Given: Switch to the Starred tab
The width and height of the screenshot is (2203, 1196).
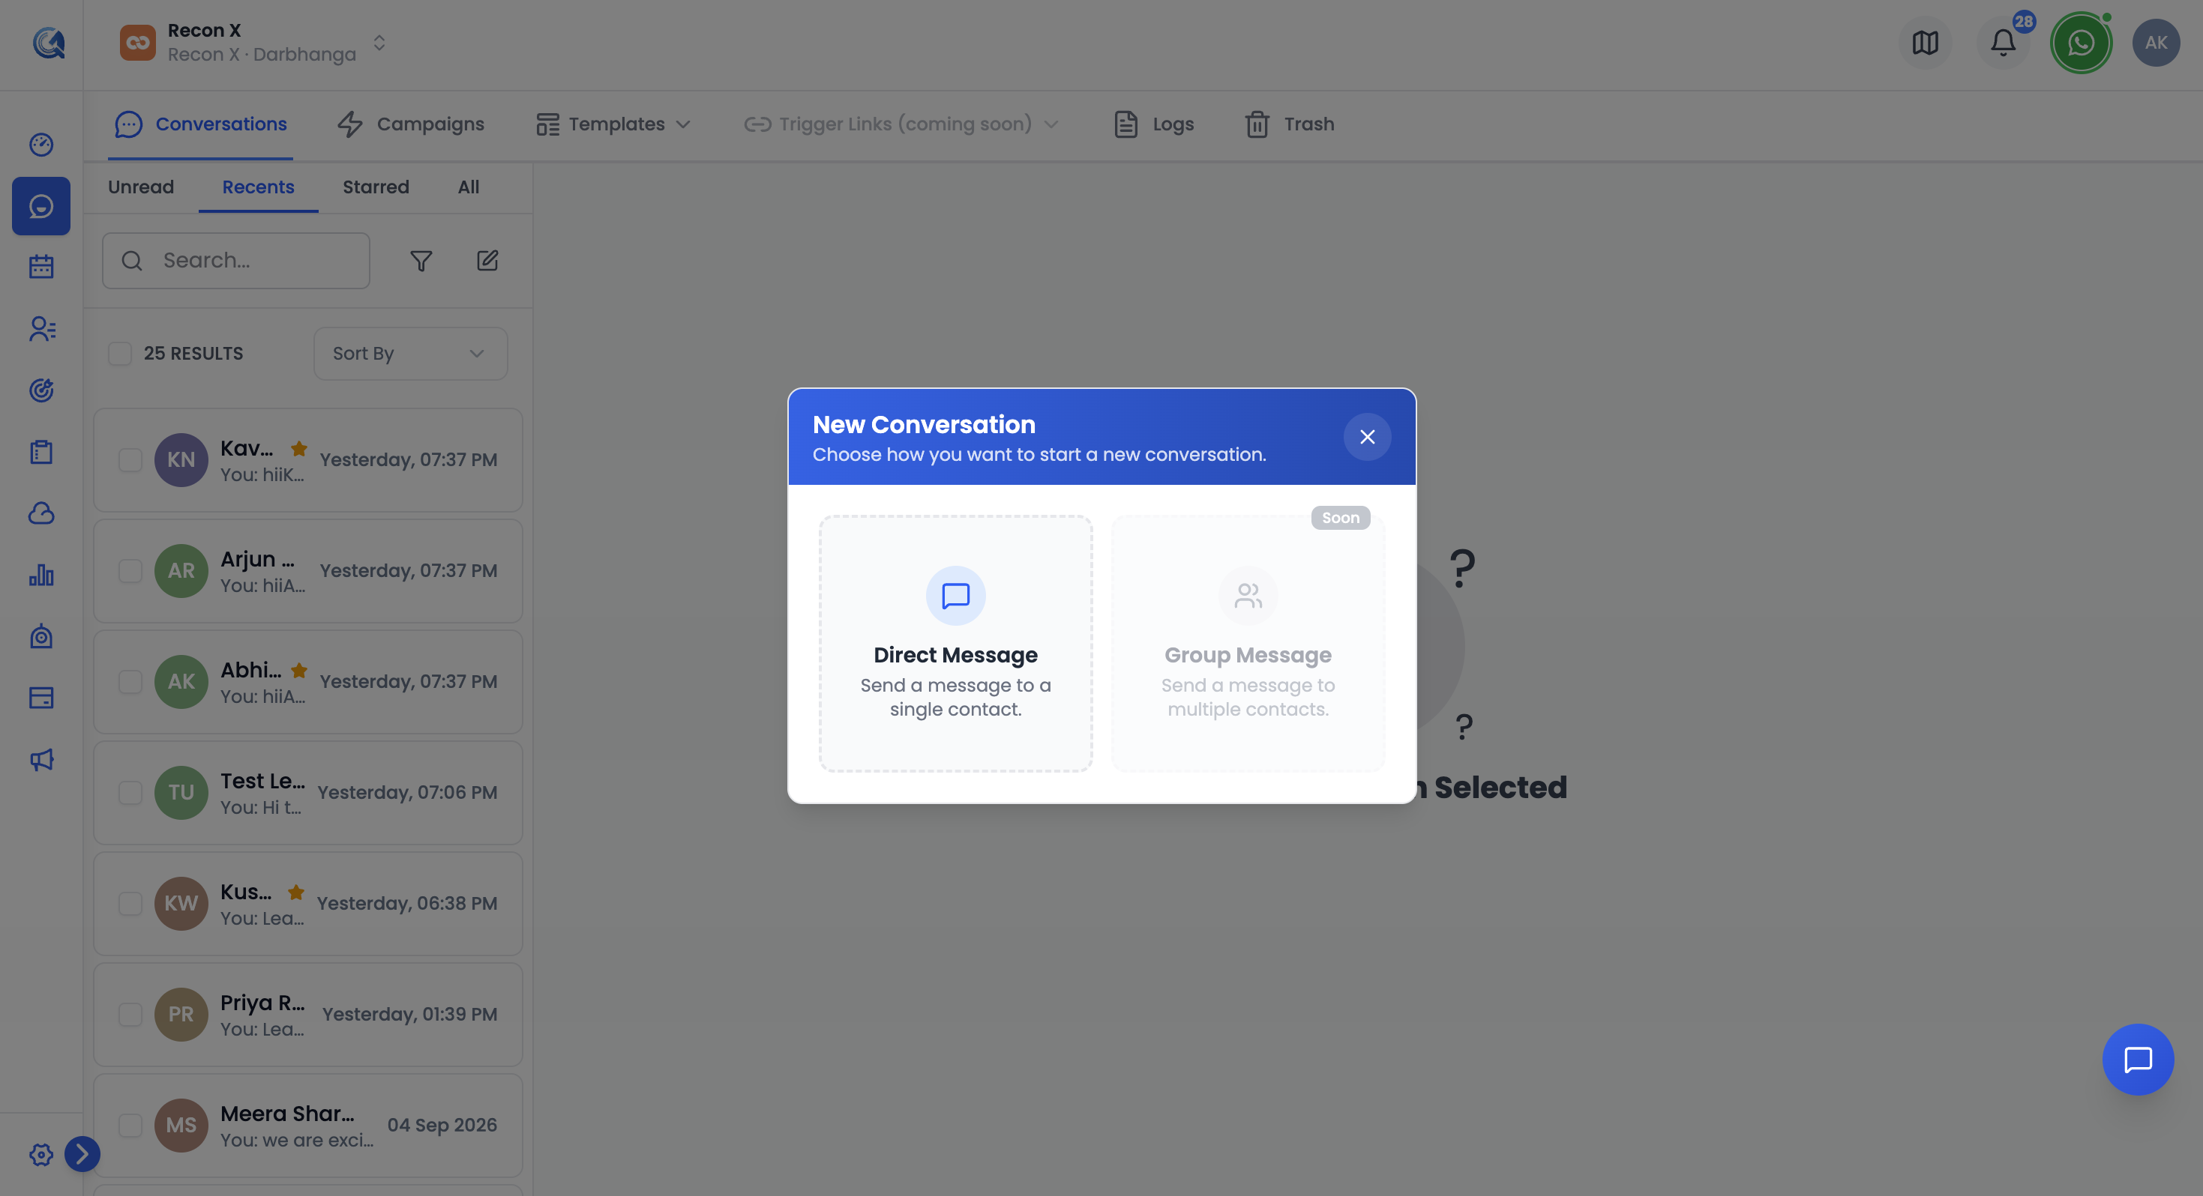Looking at the screenshot, I should [x=376, y=187].
